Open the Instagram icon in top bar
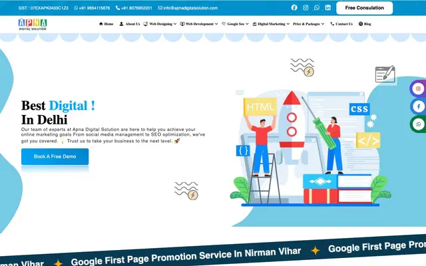Viewport: 426px width, 266px height. click(x=306, y=7)
